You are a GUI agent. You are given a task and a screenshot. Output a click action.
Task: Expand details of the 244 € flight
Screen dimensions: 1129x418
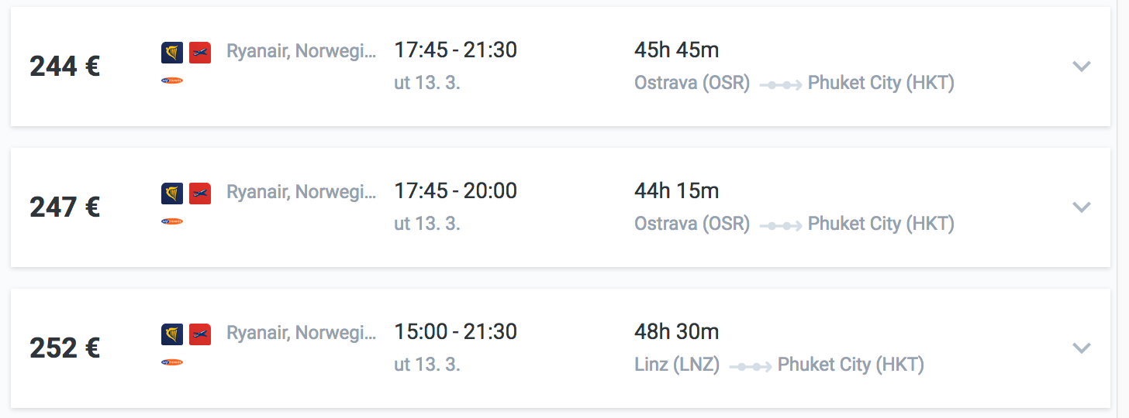click(x=1082, y=67)
